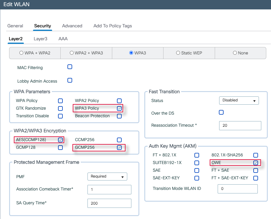
Task: Focus the Transition Mode WLAN ID field
Action: pos(237,189)
